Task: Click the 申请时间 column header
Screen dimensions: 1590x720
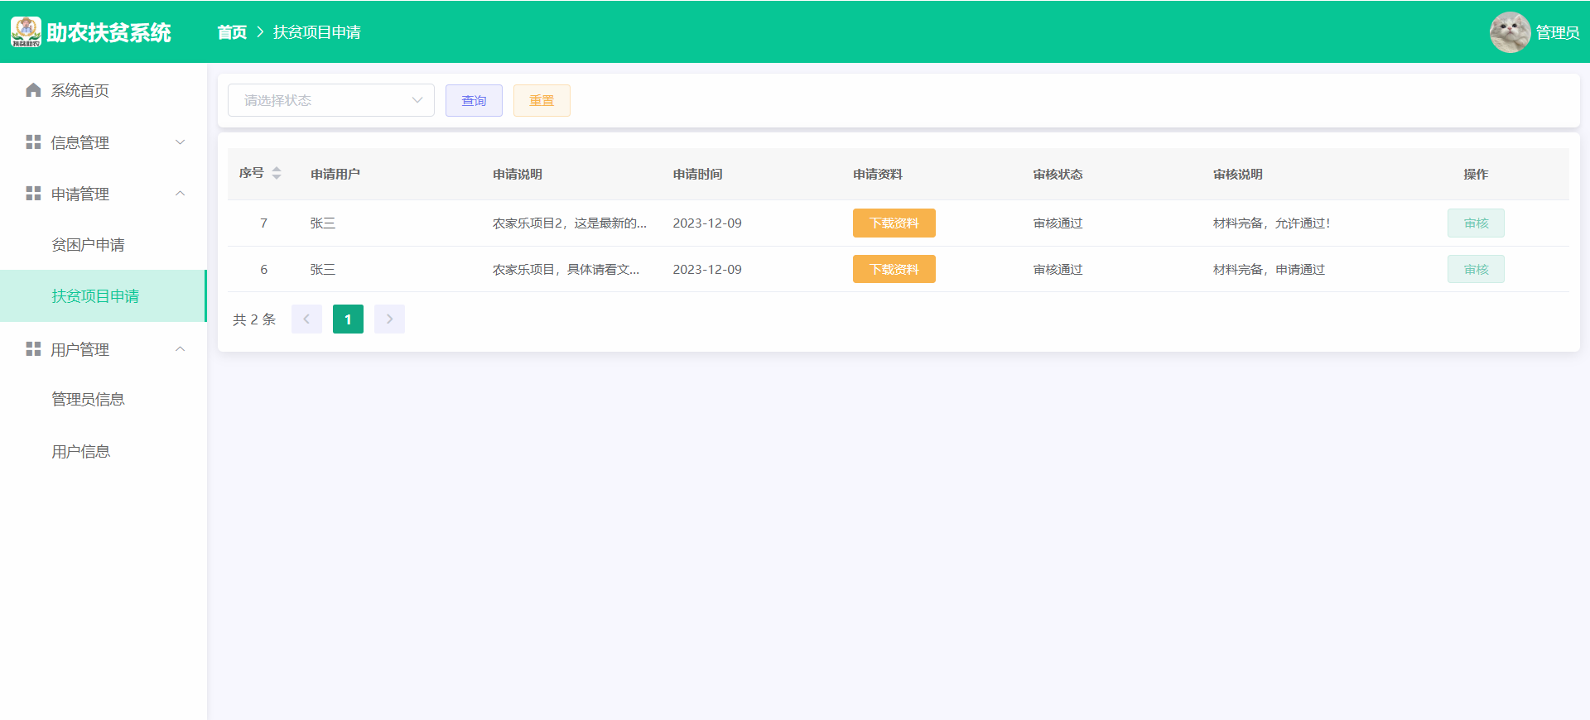Action: point(697,174)
